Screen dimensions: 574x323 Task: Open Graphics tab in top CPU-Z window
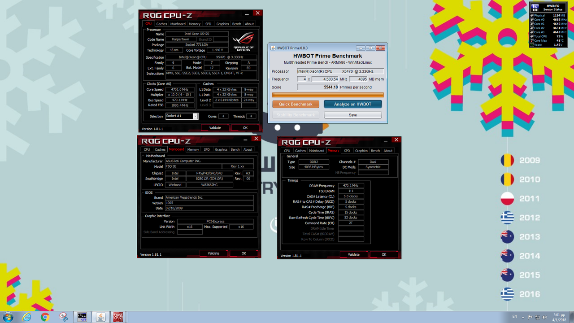pos(222,24)
